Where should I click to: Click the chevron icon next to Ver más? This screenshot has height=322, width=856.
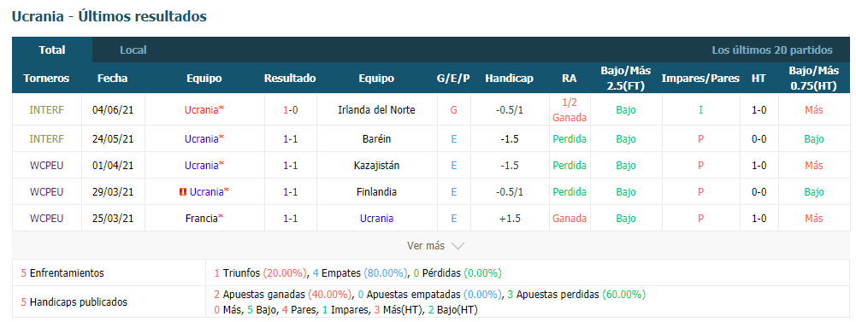point(458,246)
